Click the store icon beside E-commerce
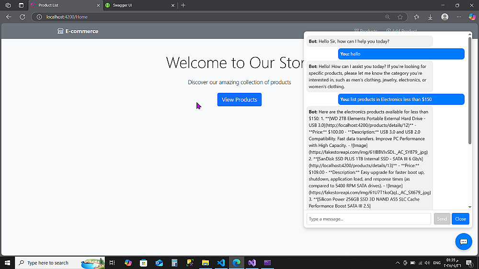 60,31
